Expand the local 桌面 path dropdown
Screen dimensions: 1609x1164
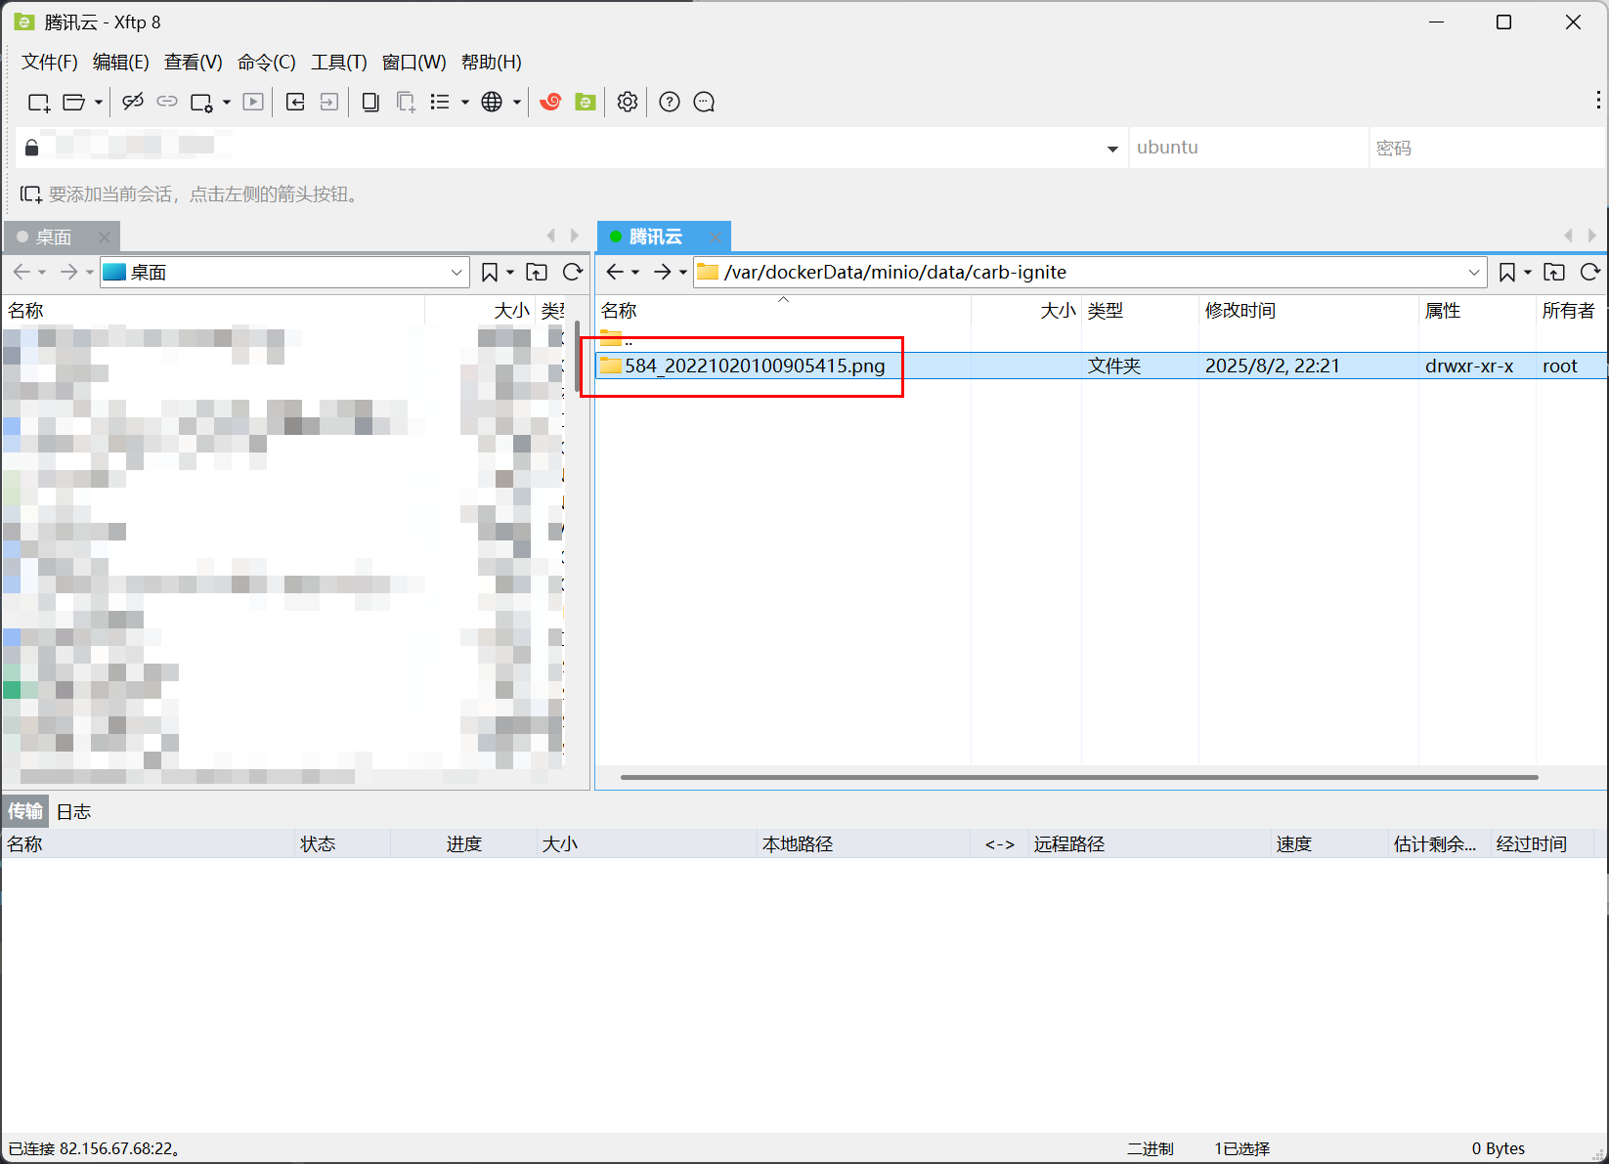(457, 273)
